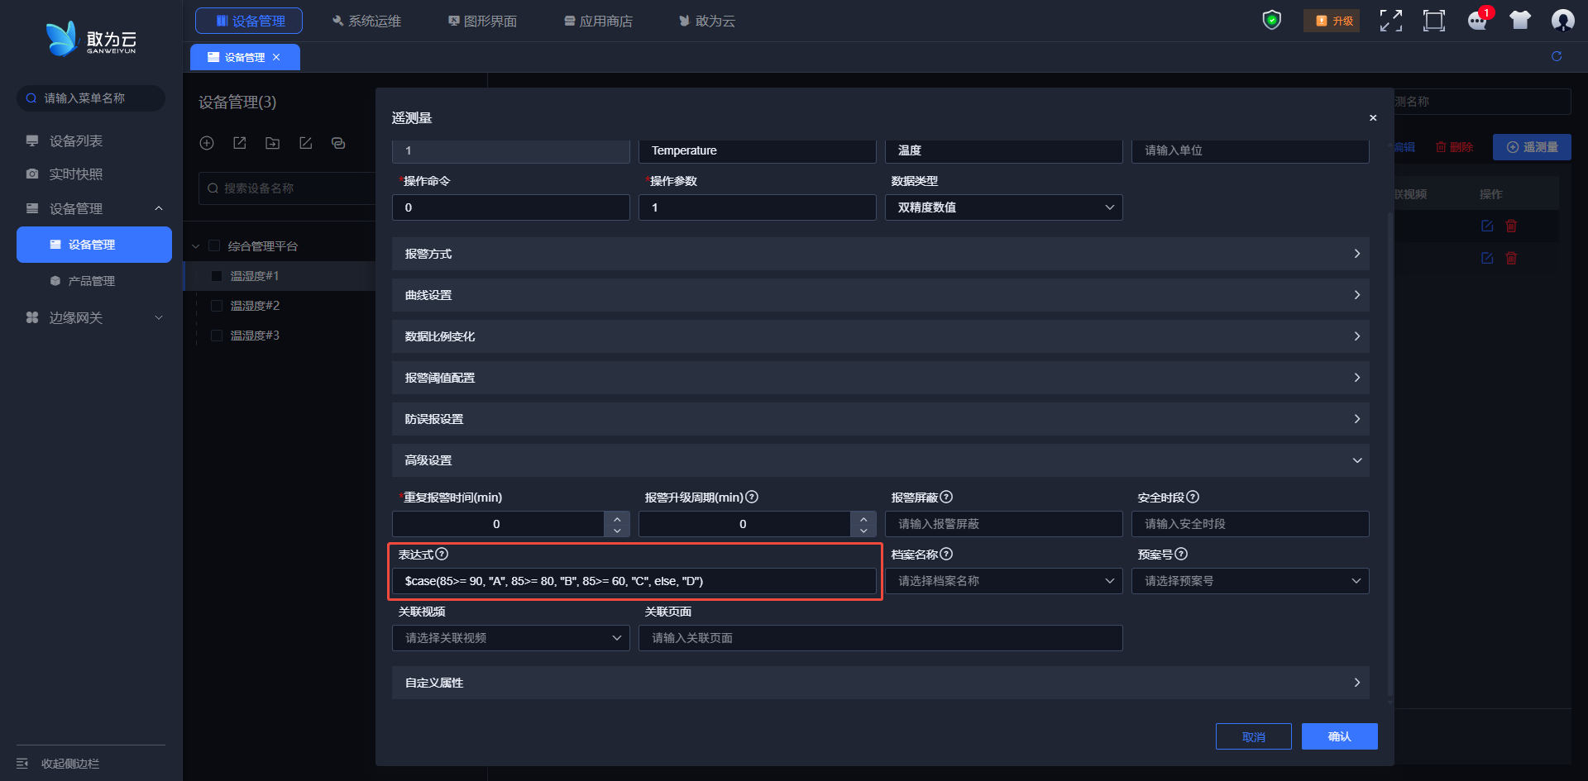
Task: Click the red 删除 button
Action: pyautogui.click(x=1454, y=147)
